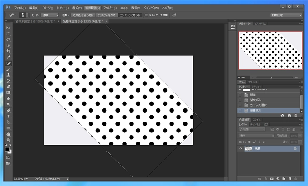The width and height of the screenshot is (308, 186).
Task: Create a new group folder icon
Action: 284,179
